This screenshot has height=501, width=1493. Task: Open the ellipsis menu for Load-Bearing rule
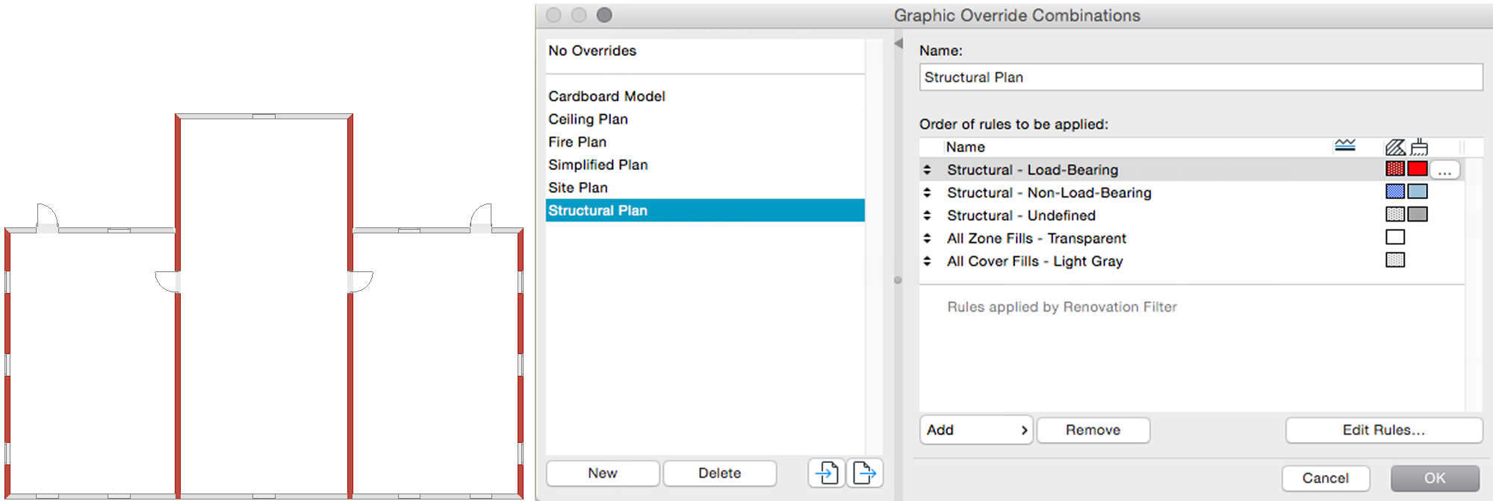pyautogui.click(x=1444, y=171)
